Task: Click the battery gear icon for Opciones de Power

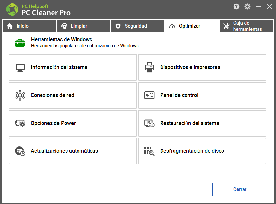Action: [20, 123]
